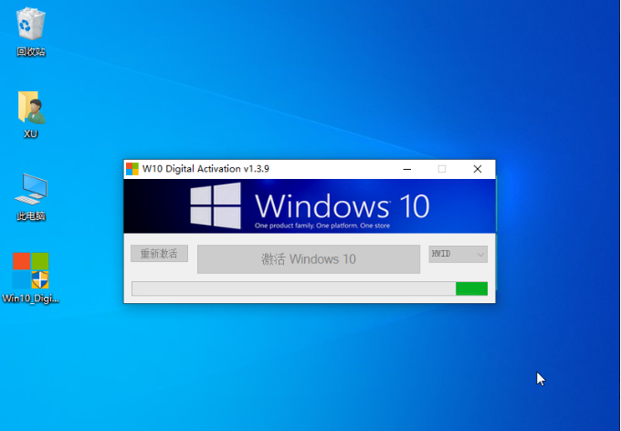Minimize the W10 Digital Activation window
621x431 pixels.
407,169
